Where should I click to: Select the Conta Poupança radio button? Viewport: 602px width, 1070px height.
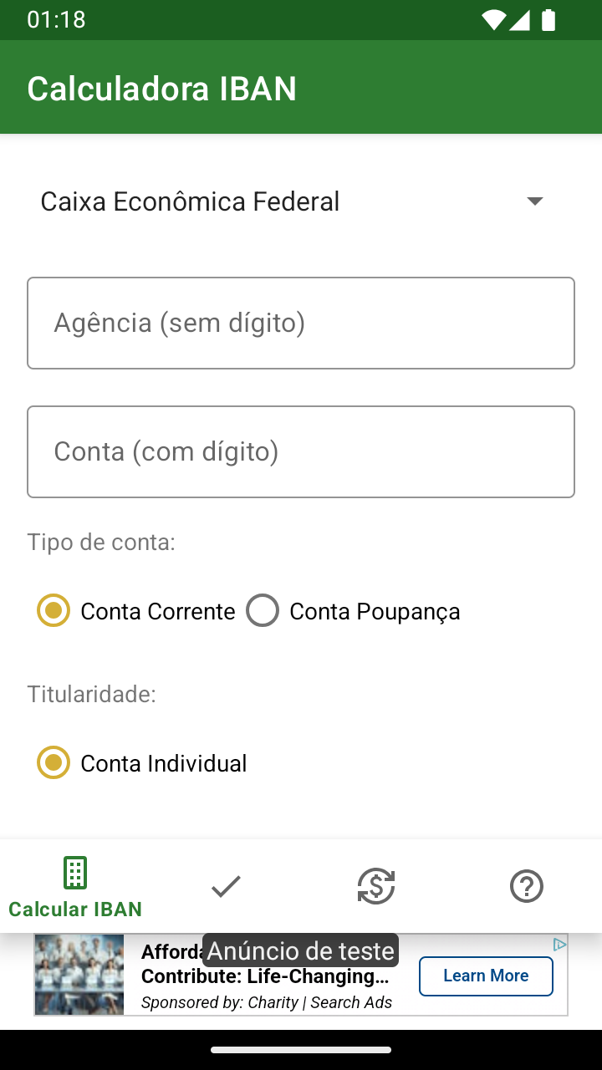(263, 611)
